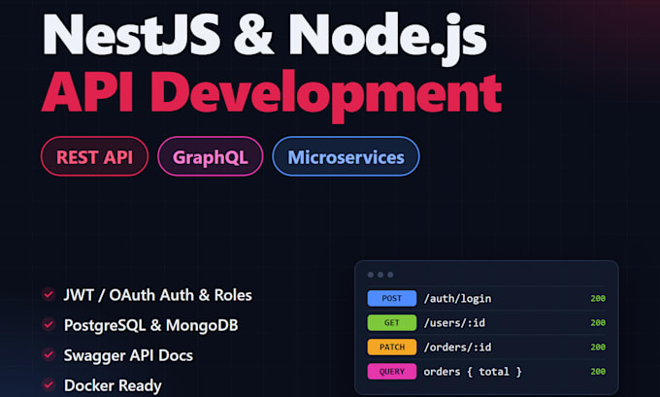The image size is (660, 397).
Task: Click the GET method badge
Action: (x=392, y=323)
